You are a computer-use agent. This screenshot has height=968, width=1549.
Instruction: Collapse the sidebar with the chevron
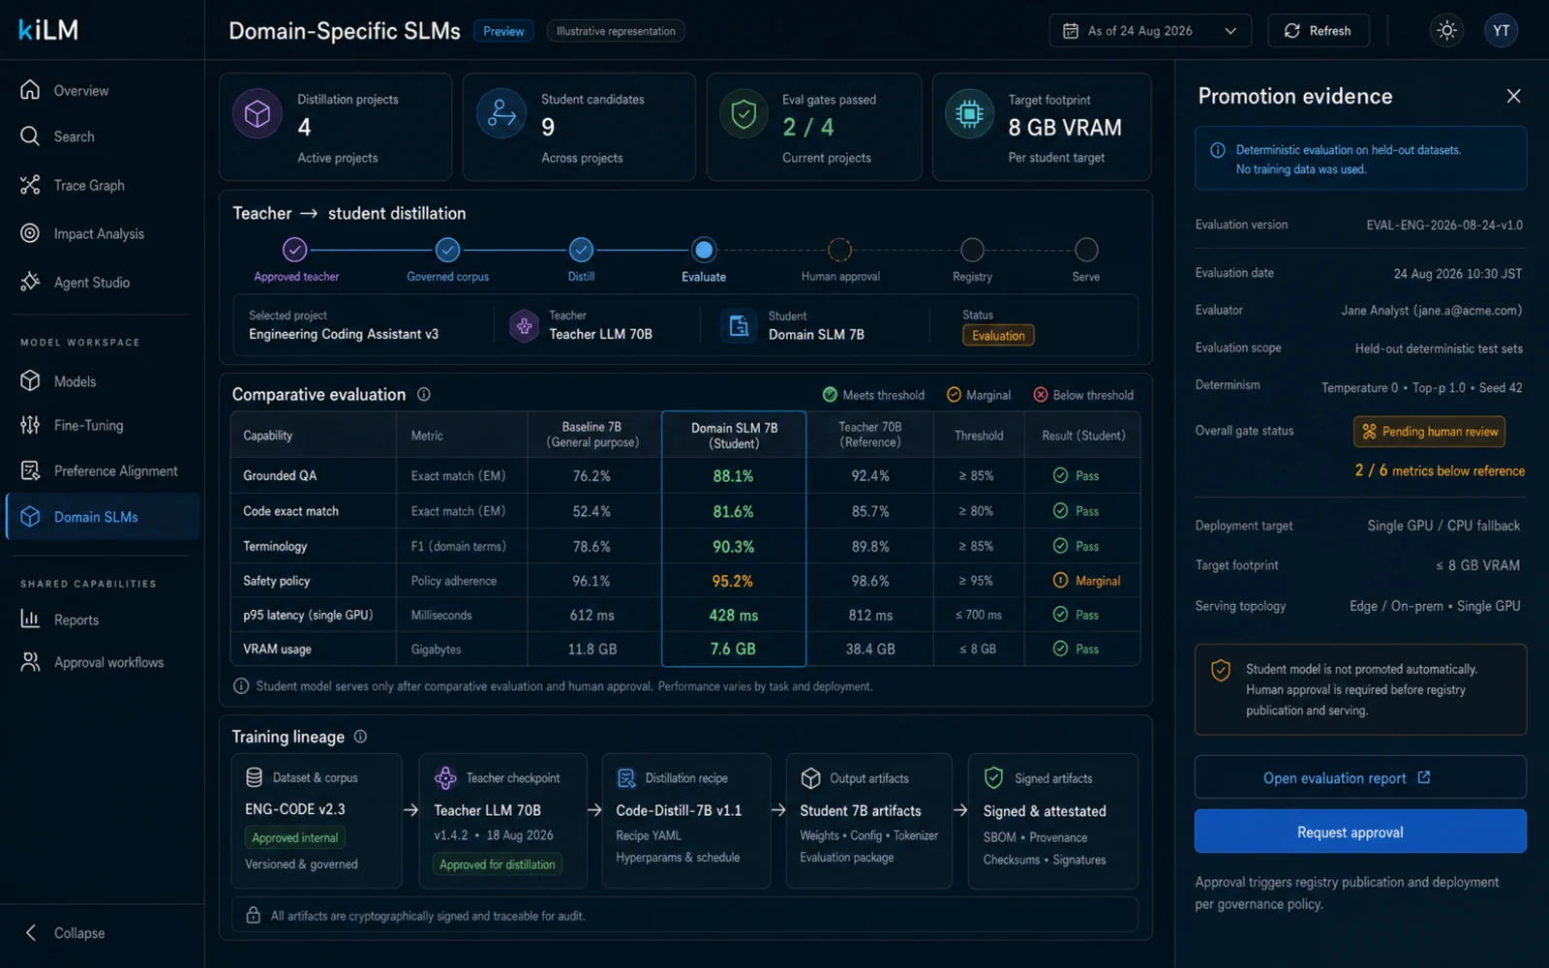click(x=30, y=932)
